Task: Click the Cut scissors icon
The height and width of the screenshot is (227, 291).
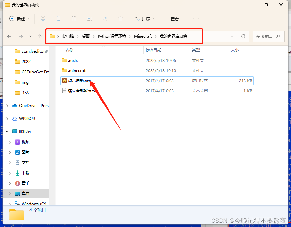Action: (43, 19)
